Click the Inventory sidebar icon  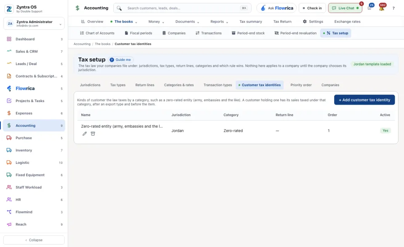[9, 150]
